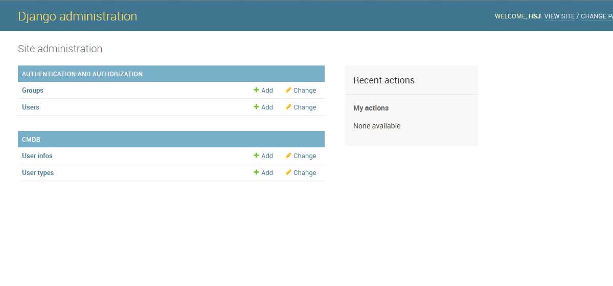
Task: Click the pencil icon in Groups row
Action: click(x=288, y=90)
